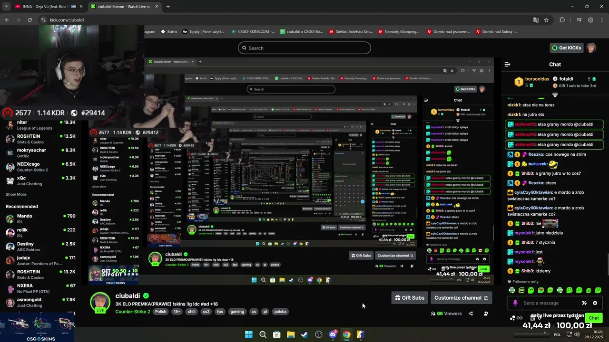Screen dimensions: 609x342
Task: Click the purple microphone icon in chat input
Action: tap(515, 303)
